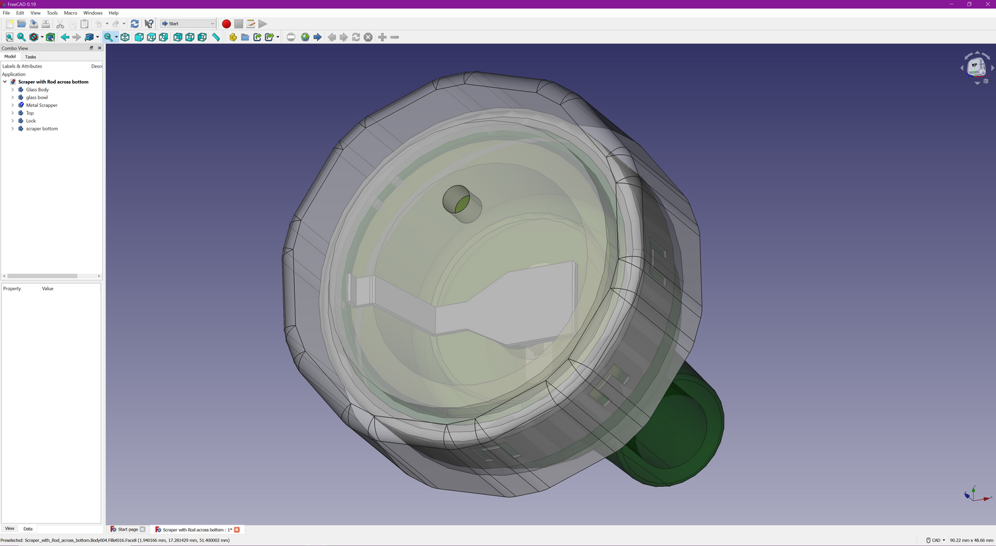Open the Macro menu
The width and height of the screenshot is (996, 546).
click(x=70, y=13)
